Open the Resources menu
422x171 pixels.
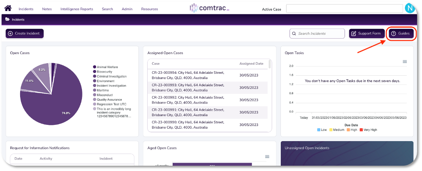point(150,9)
